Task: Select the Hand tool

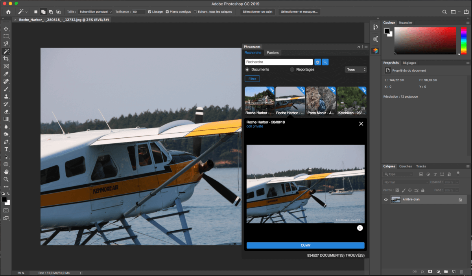Action: point(6,171)
